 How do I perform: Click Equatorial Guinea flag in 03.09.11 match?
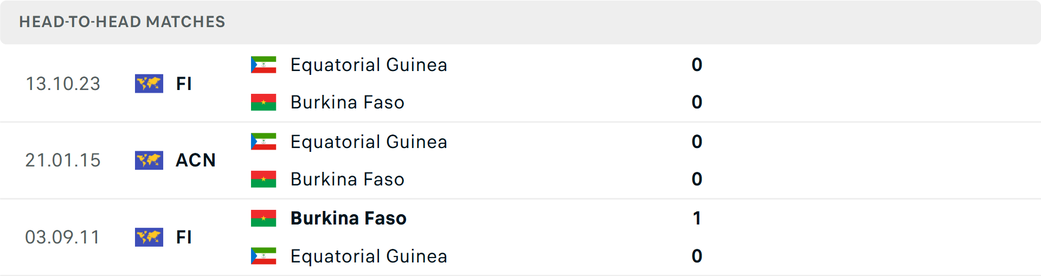pyautogui.click(x=264, y=256)
